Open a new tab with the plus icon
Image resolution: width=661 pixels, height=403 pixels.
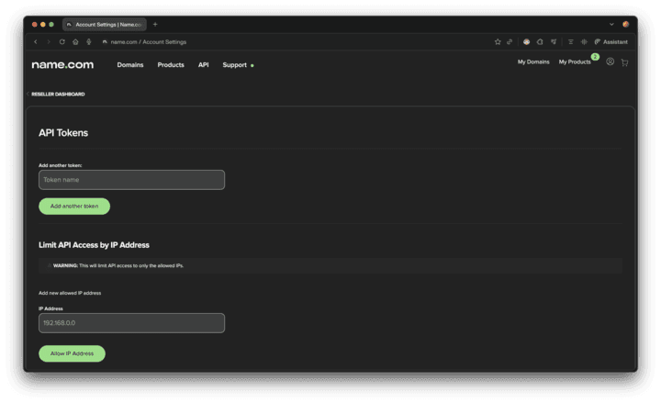tap(155, 25)
